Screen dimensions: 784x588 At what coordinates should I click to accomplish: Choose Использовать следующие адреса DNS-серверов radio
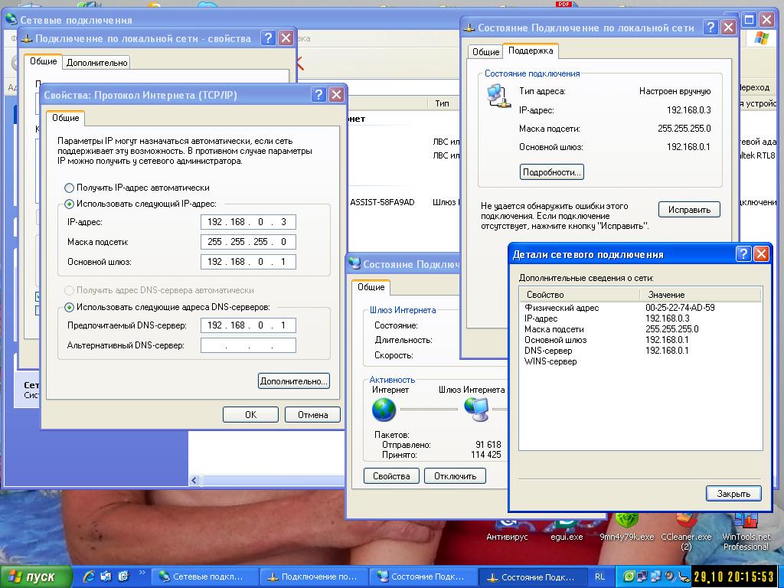(69, 307)
